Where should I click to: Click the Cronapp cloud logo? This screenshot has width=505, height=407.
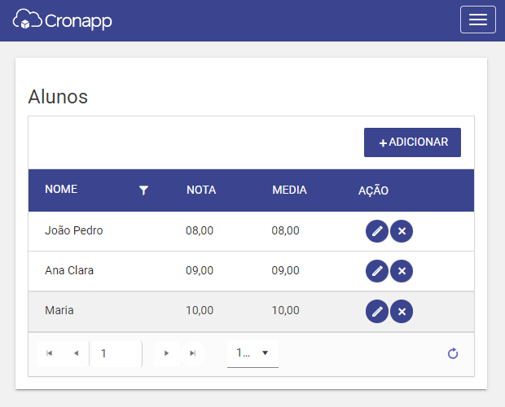pyautogui.click(x=63, y=20)
